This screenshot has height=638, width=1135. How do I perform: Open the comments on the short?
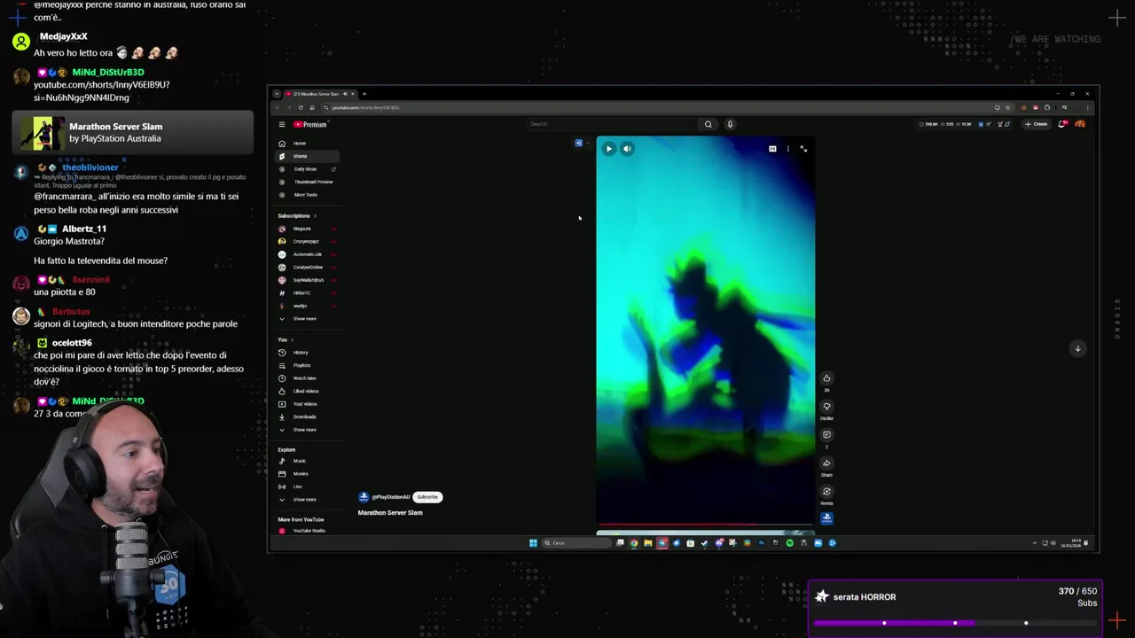tap(826, 435)
